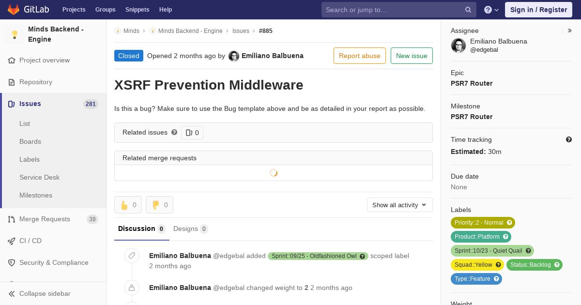The height and width of the screenshot is (305, 581).
Task: Click the Search or jump to field
Action: click(399, 10)
